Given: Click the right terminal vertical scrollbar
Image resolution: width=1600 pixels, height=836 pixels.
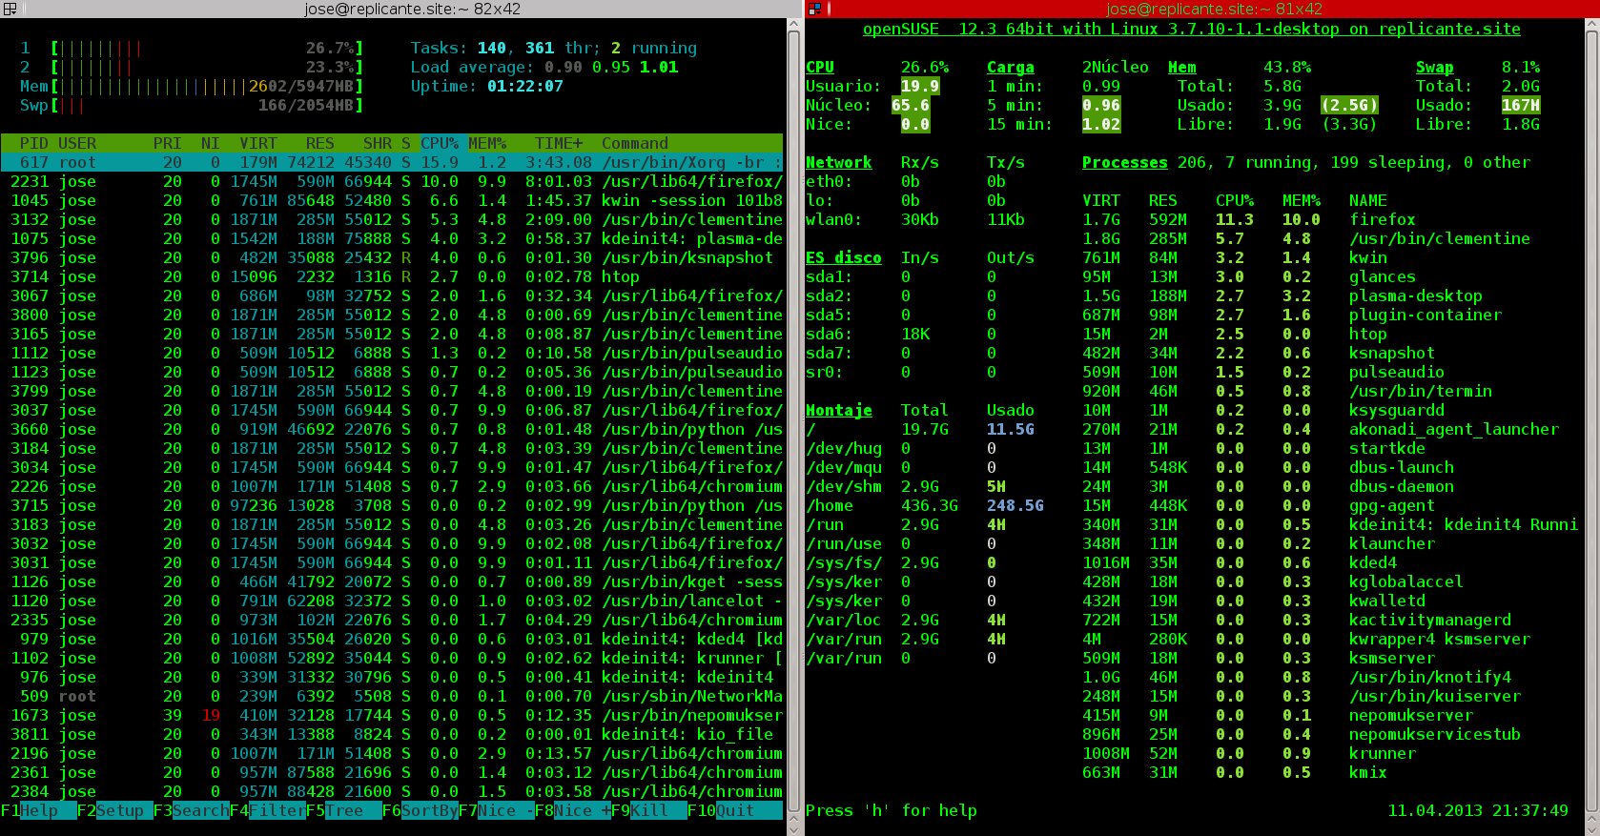Looking at the screenshot, I should (1591, 419).
